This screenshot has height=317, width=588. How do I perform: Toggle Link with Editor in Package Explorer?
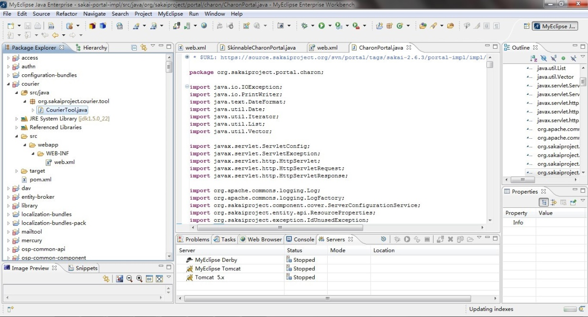pyautogui.click(x=144, y=48)
